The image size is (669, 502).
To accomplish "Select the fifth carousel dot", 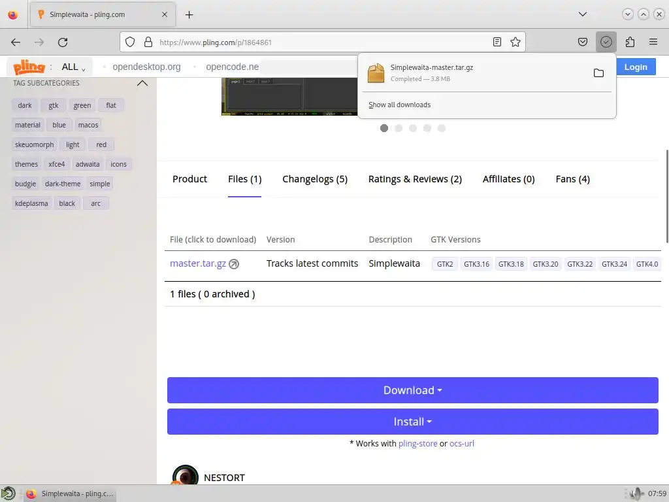I will point(442,128).
